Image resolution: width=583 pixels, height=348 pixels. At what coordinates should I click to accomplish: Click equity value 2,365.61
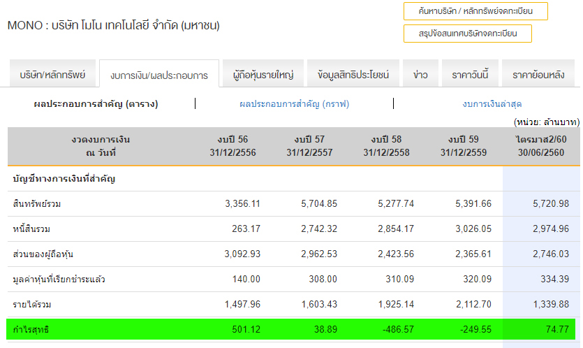[x=473, y=254]
